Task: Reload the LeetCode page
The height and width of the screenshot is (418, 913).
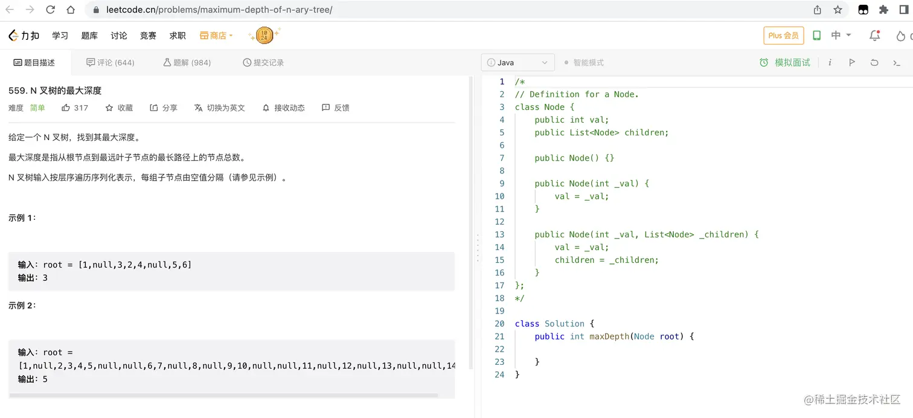Action: click(x=50, y=10)
